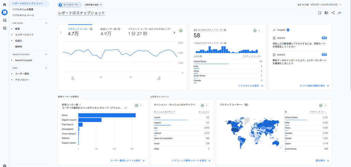The height and width of the screenshot is (167, 351).
Task: Click the Taiwan row in country table
Action: pyautogui.click(x=306, y=138)
